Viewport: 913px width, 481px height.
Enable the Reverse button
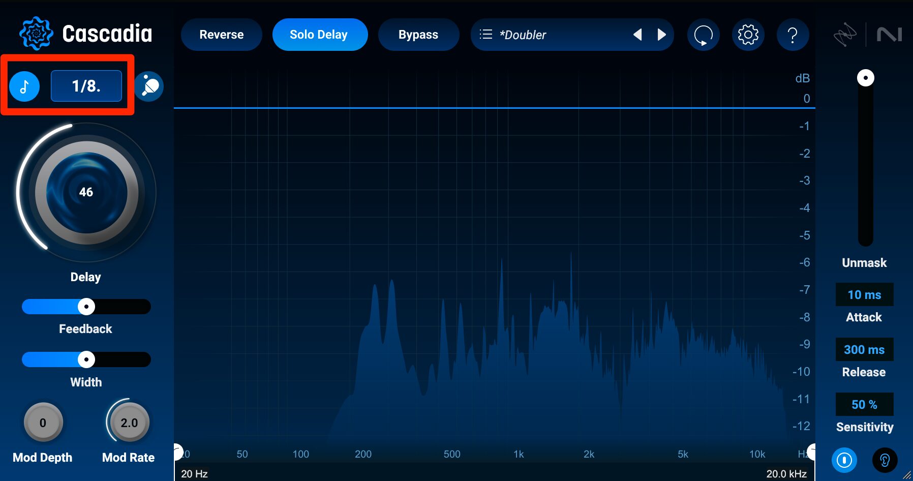(x=222, y=35)
